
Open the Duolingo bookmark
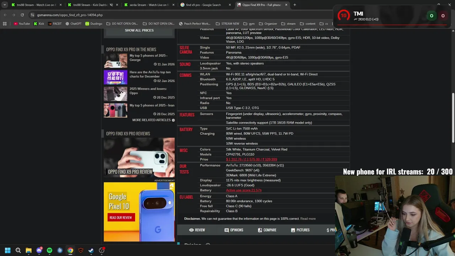click(94, 24)
